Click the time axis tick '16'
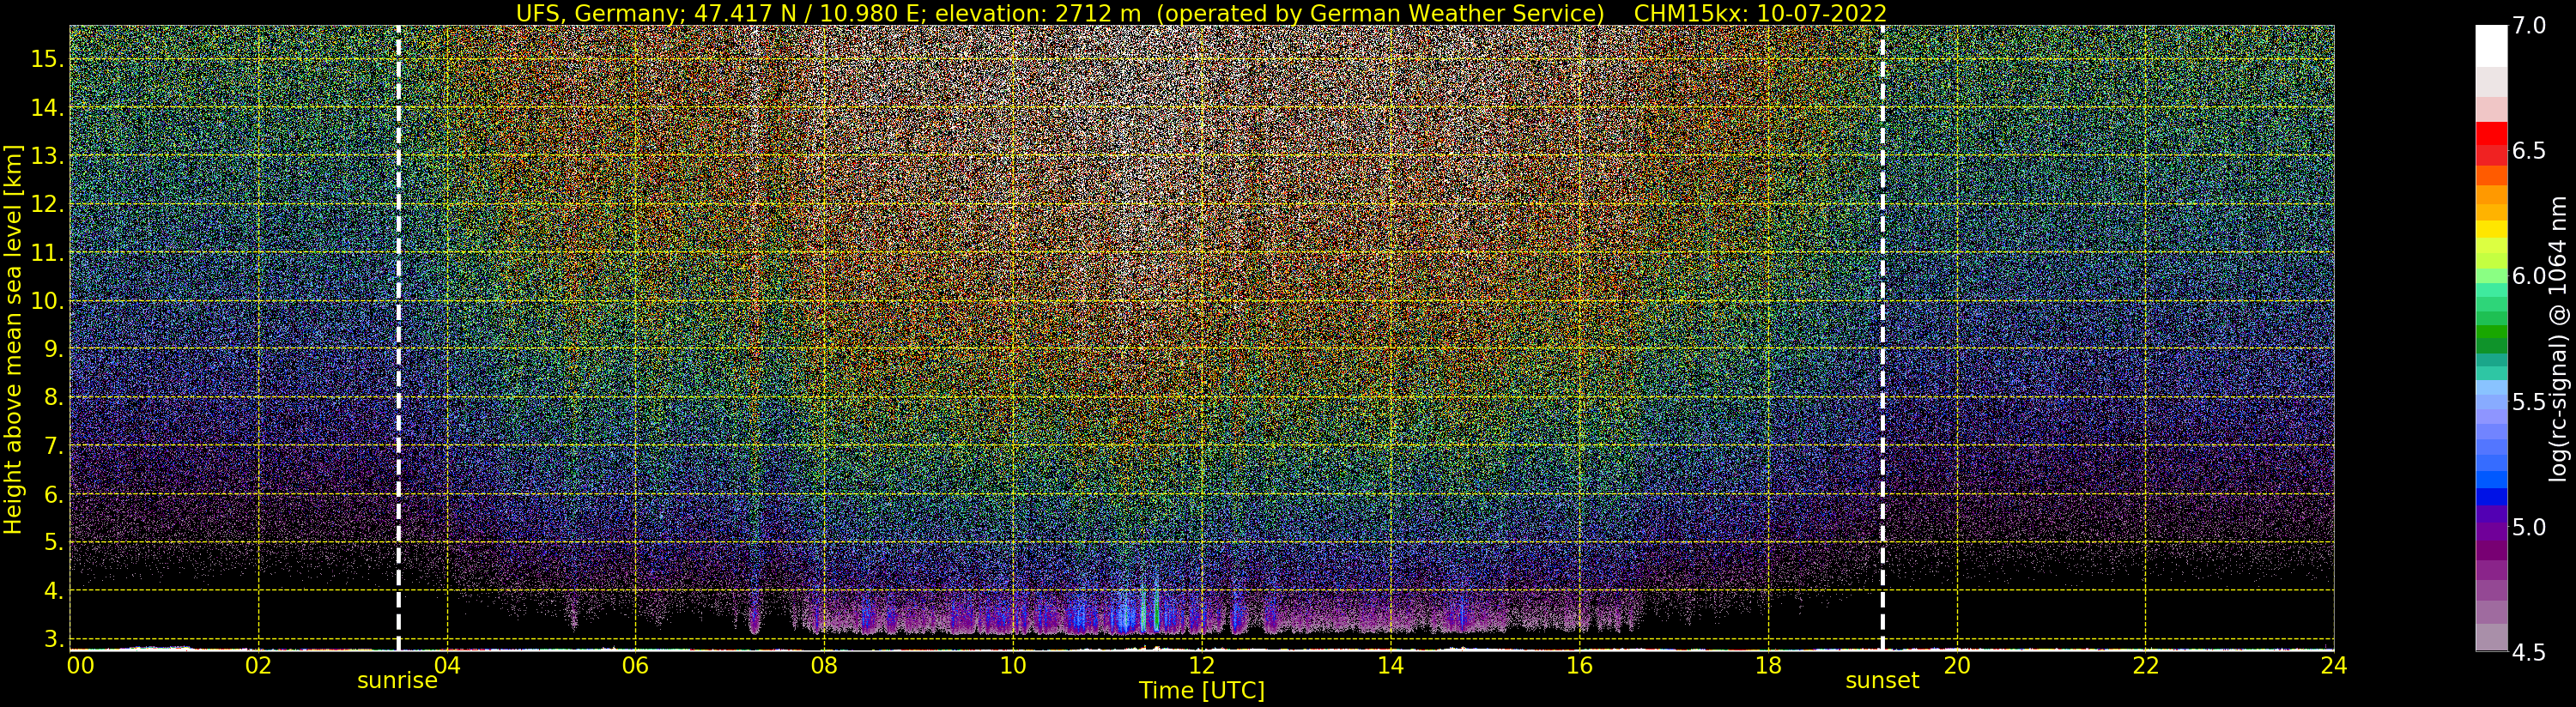This screenshot has height=707, width=2576. tap(1578, 666)
